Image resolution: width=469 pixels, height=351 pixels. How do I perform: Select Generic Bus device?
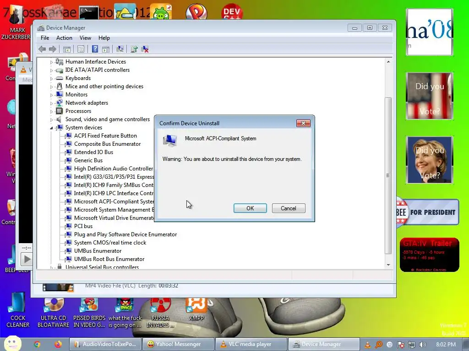coord(88,160)
